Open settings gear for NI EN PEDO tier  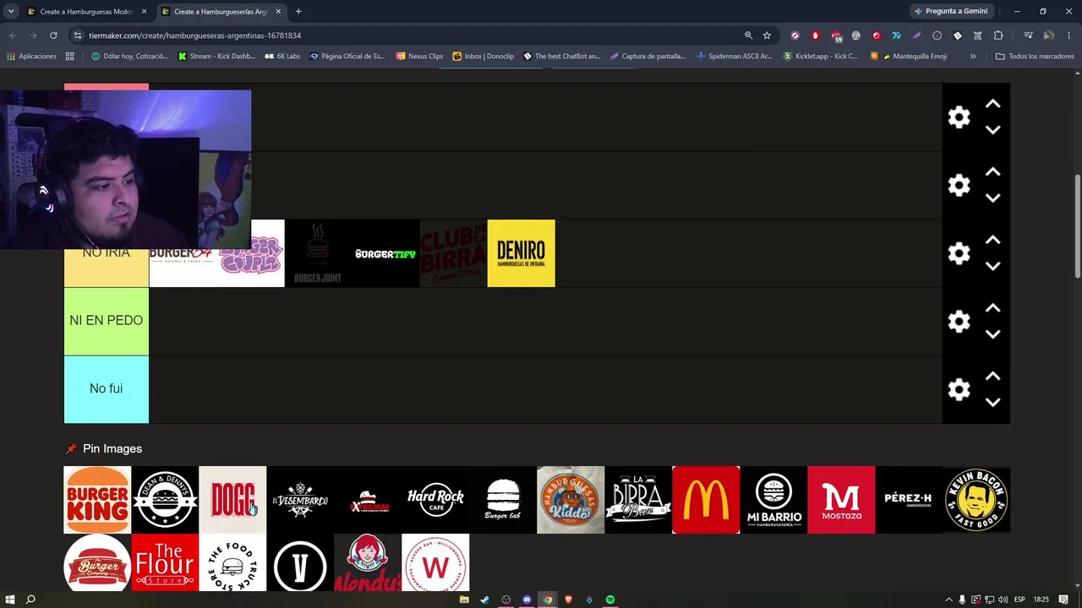[x=959, y=321]
